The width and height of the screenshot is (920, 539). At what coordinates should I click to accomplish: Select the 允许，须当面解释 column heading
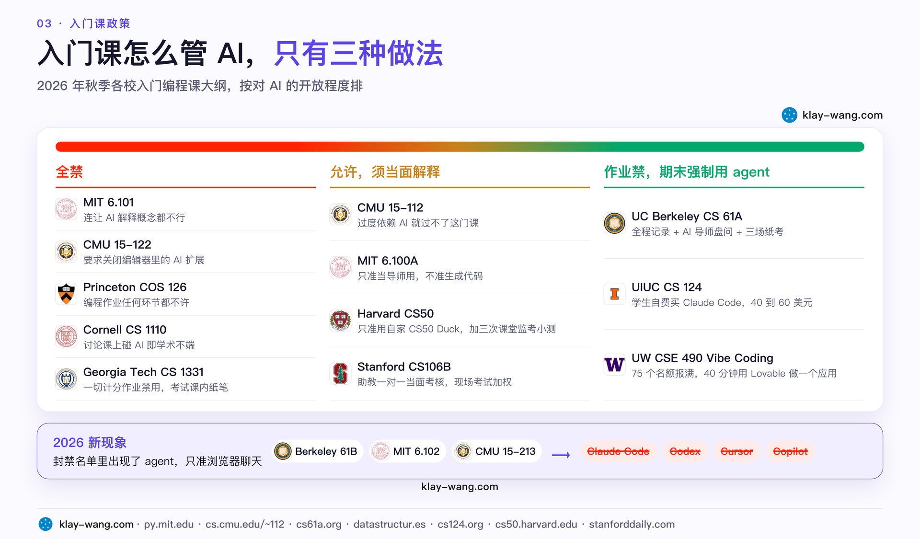click(385, 172)
